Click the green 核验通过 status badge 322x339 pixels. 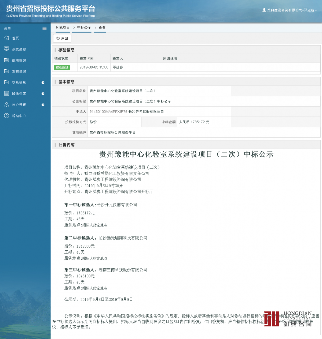tap(62, 67)
